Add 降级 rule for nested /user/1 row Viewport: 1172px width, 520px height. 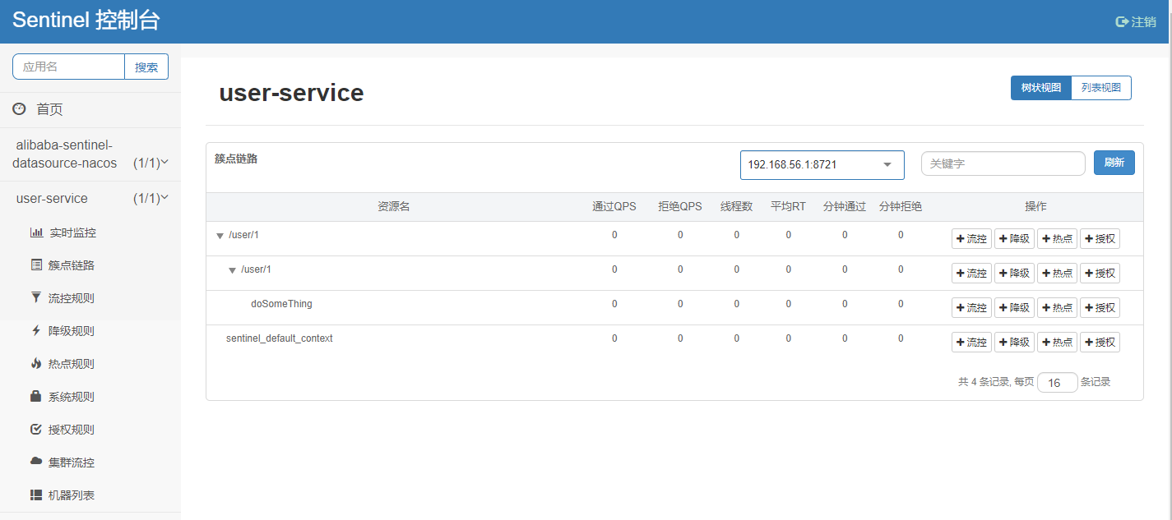pyautogui.click(x=1014, y=273)
